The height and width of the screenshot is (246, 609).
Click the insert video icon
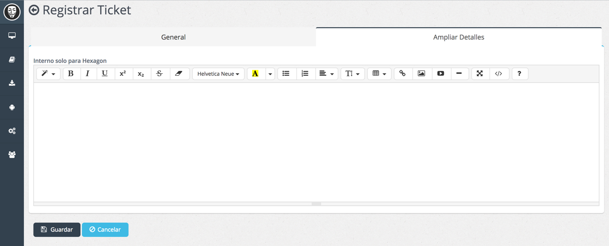(x=441, y=74)
